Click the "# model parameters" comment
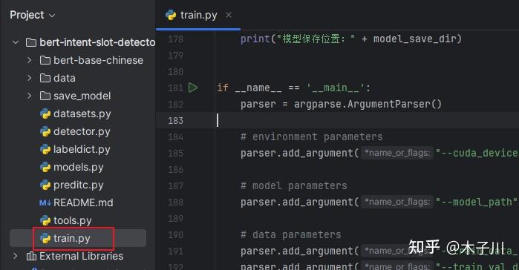 294,185
